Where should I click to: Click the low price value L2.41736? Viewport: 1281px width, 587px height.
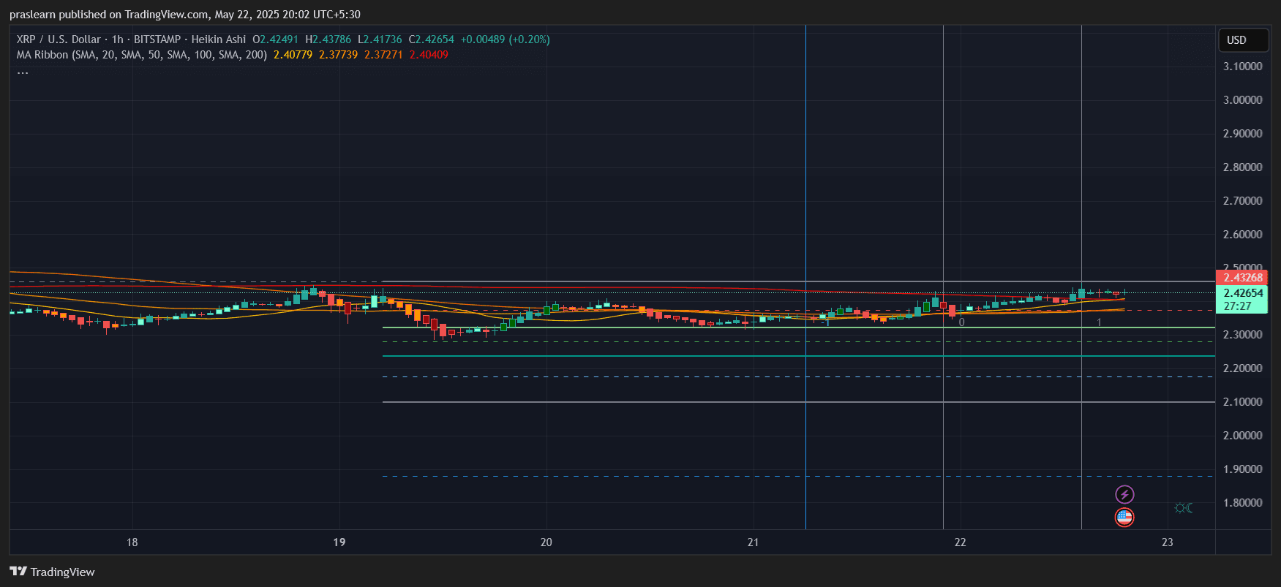380,39
